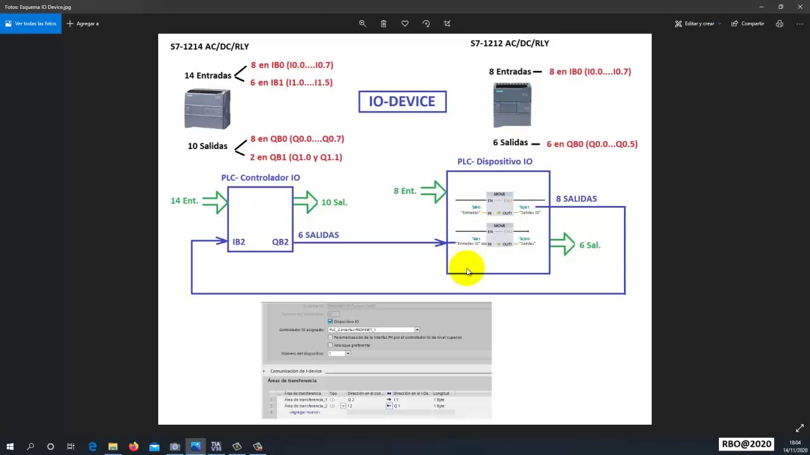Open Editar y crear dropdown

(698, 23)
